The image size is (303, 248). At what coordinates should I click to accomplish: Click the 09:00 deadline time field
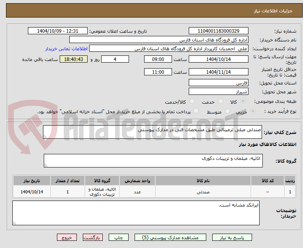[x=158, y=59]
